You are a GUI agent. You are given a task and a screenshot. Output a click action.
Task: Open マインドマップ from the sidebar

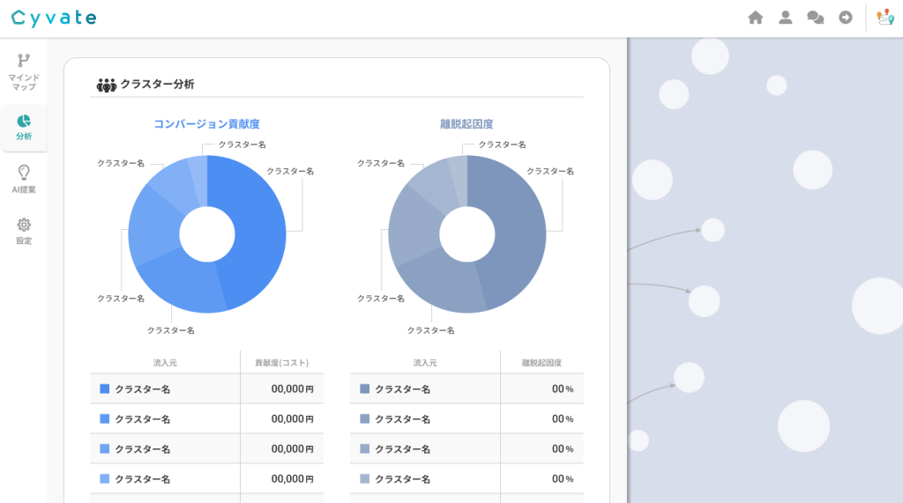point(24,71)
